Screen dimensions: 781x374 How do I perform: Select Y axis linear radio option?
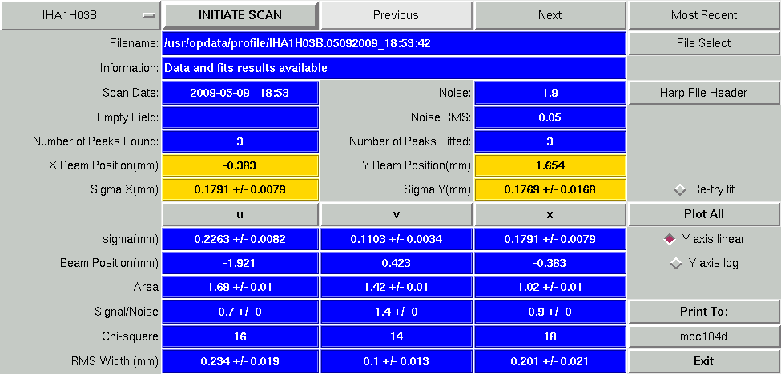[704, 239]
